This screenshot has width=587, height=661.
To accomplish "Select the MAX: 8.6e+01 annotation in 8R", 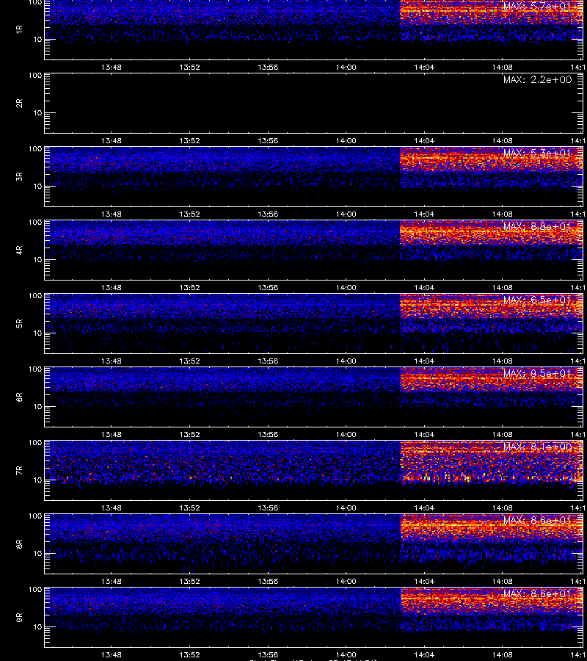I will tap(537, 520).
